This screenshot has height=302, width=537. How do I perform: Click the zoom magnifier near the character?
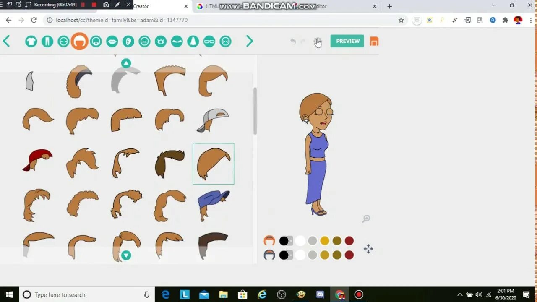tap(366, 219)
